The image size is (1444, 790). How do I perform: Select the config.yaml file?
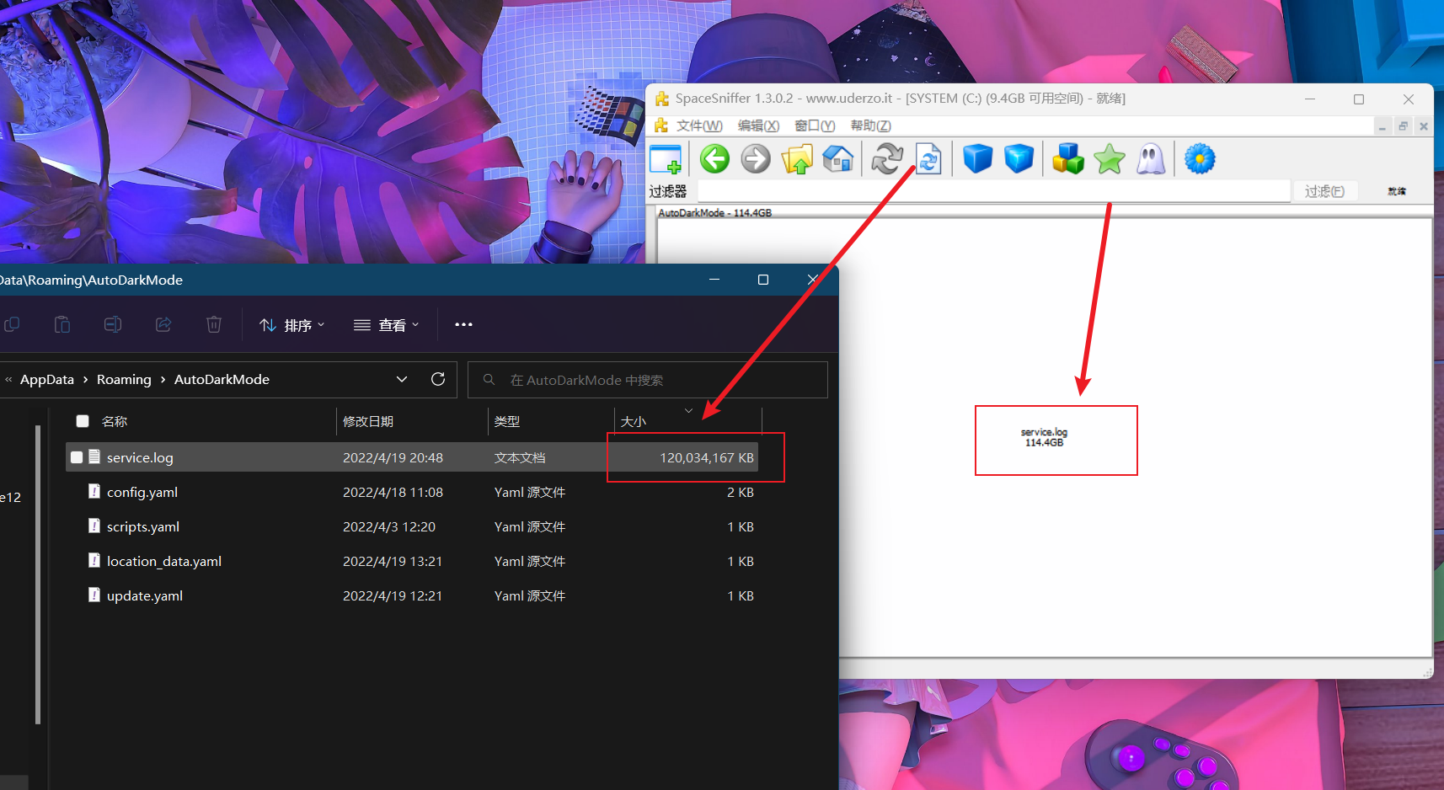coord(142,492)
